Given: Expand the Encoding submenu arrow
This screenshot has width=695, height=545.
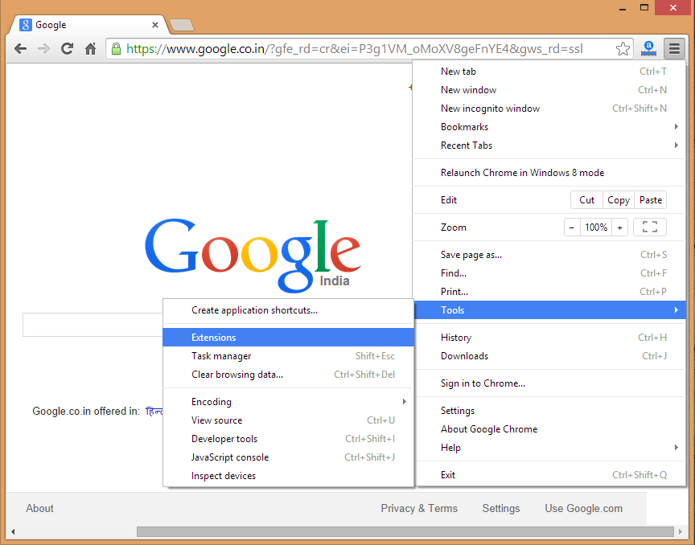Looking at the screenshot, I should tap(405, 401).
